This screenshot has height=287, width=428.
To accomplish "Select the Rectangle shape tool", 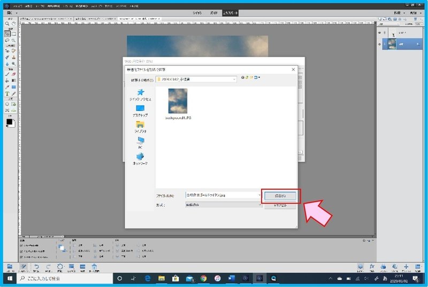I will click(x=14, y=87).
